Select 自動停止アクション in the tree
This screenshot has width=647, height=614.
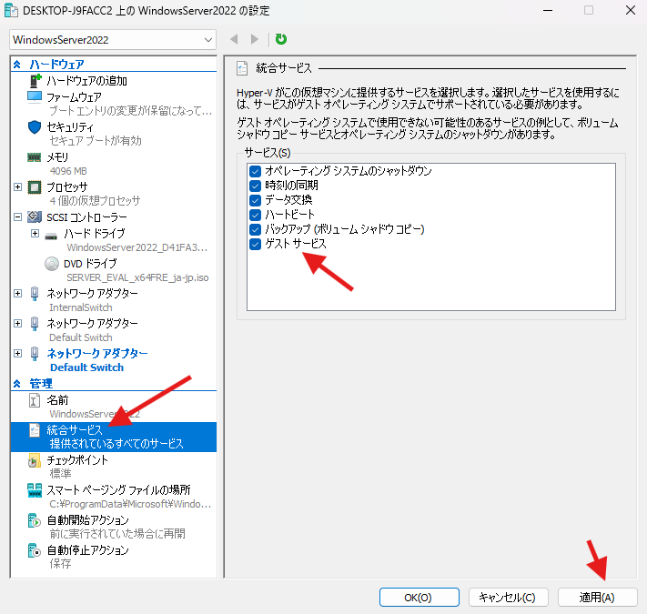coord(87,550)
